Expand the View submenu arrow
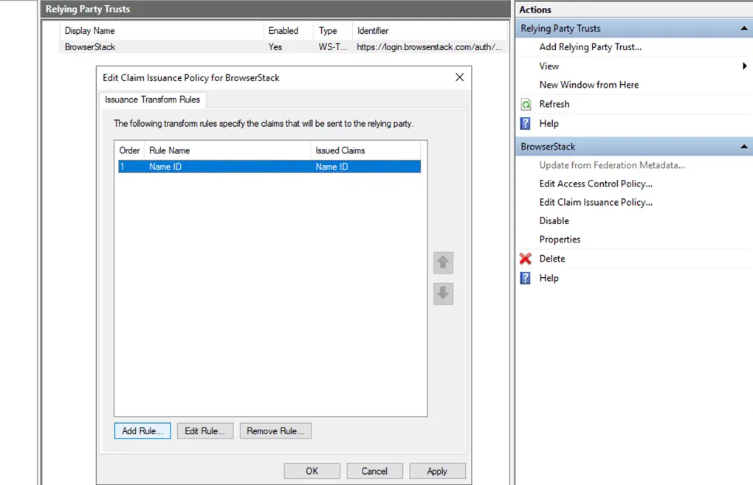The height and width of the screenshot is (485, 753). pyautogui.click(x=745, y=66)
